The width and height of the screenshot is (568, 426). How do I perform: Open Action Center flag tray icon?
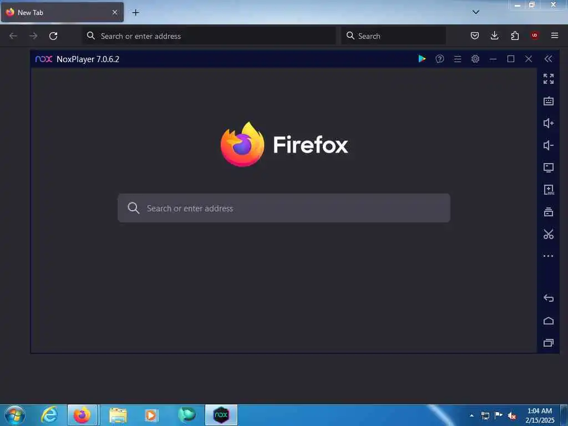point(499,415)
